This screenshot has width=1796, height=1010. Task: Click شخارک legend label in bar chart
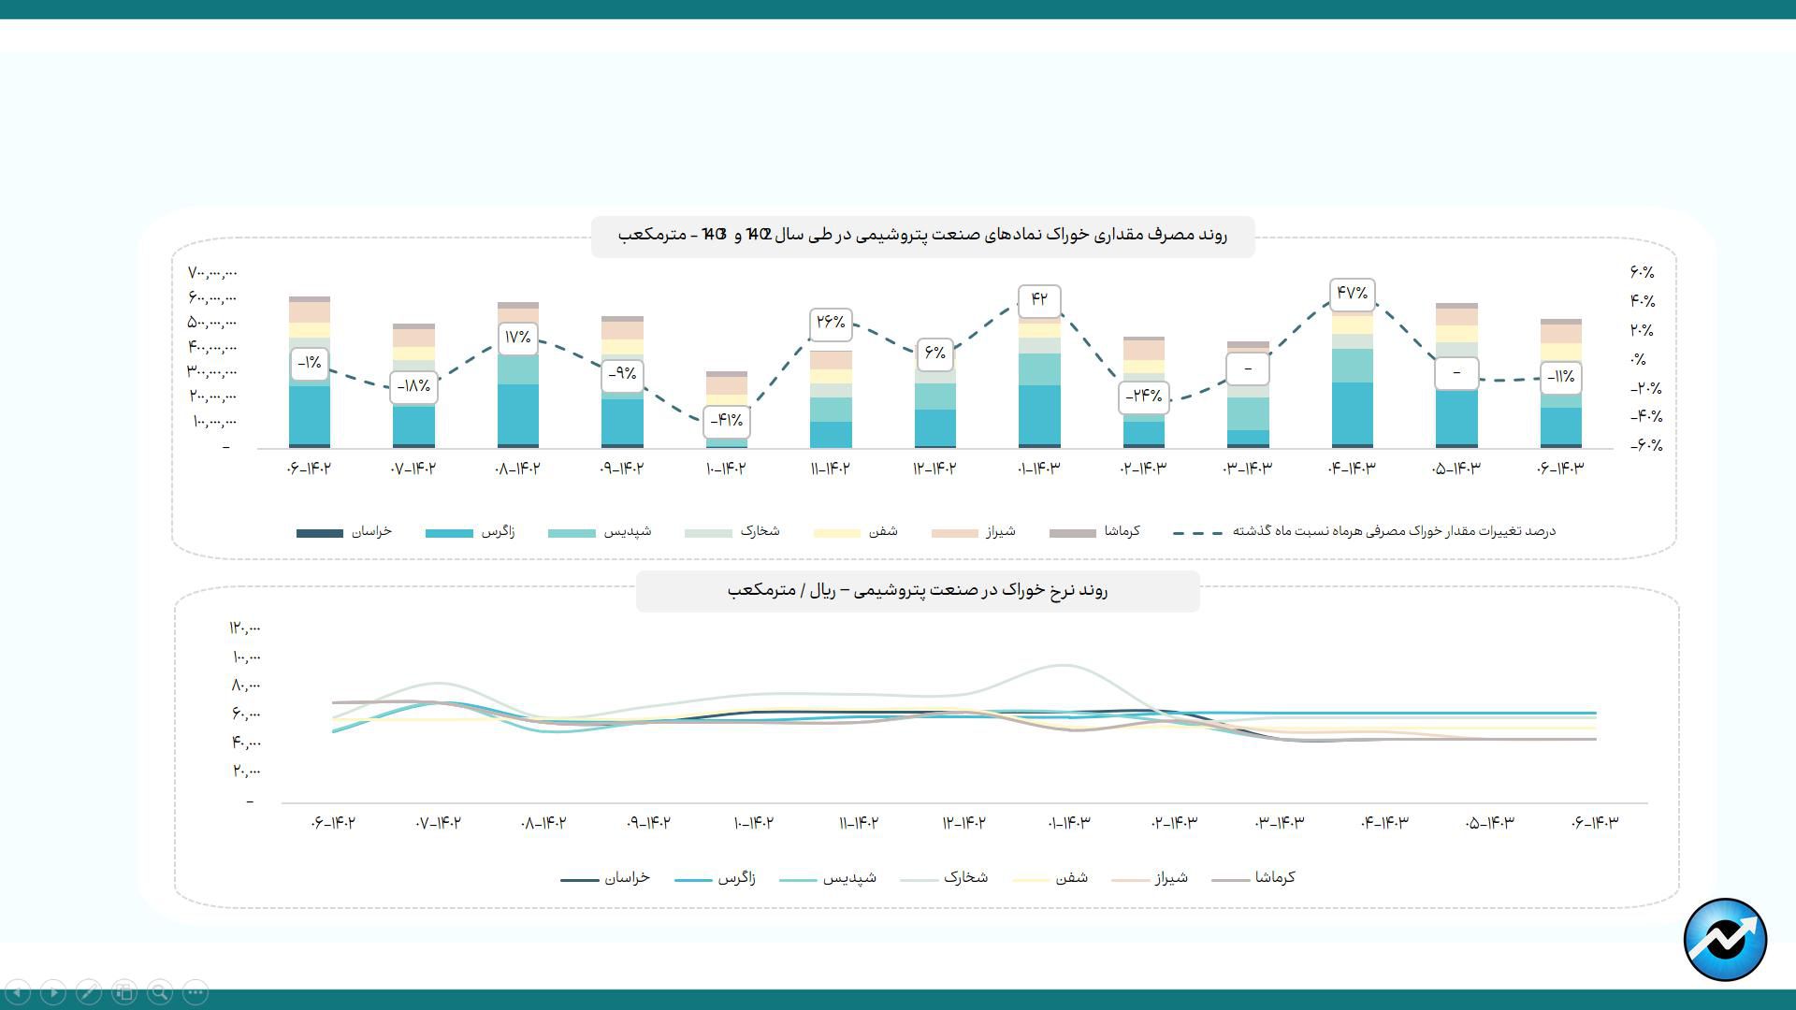(760, 531)
